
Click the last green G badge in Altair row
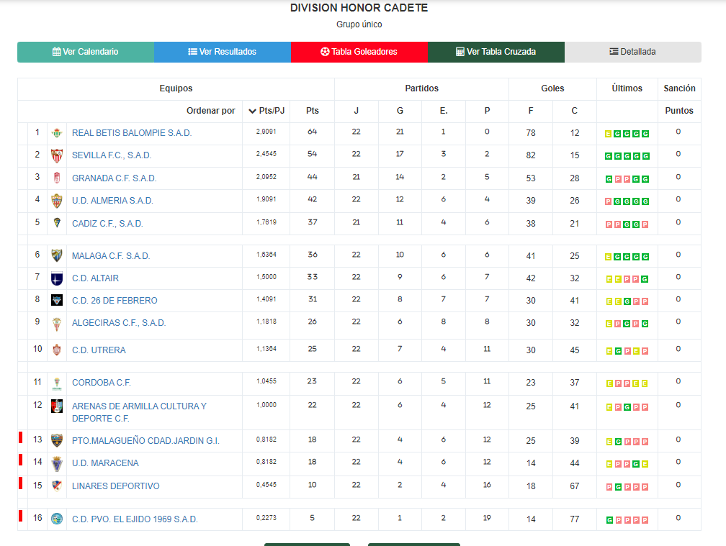pos(645,279)
